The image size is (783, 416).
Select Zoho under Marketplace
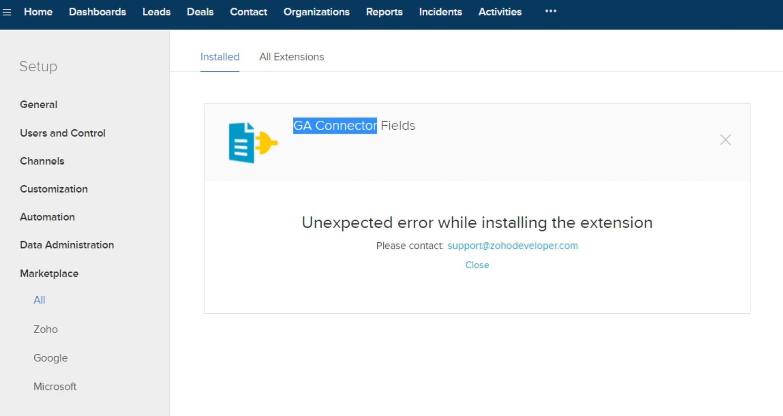tap(45, 329)
